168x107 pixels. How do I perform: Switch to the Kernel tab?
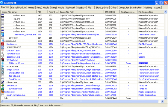[31, 8]
